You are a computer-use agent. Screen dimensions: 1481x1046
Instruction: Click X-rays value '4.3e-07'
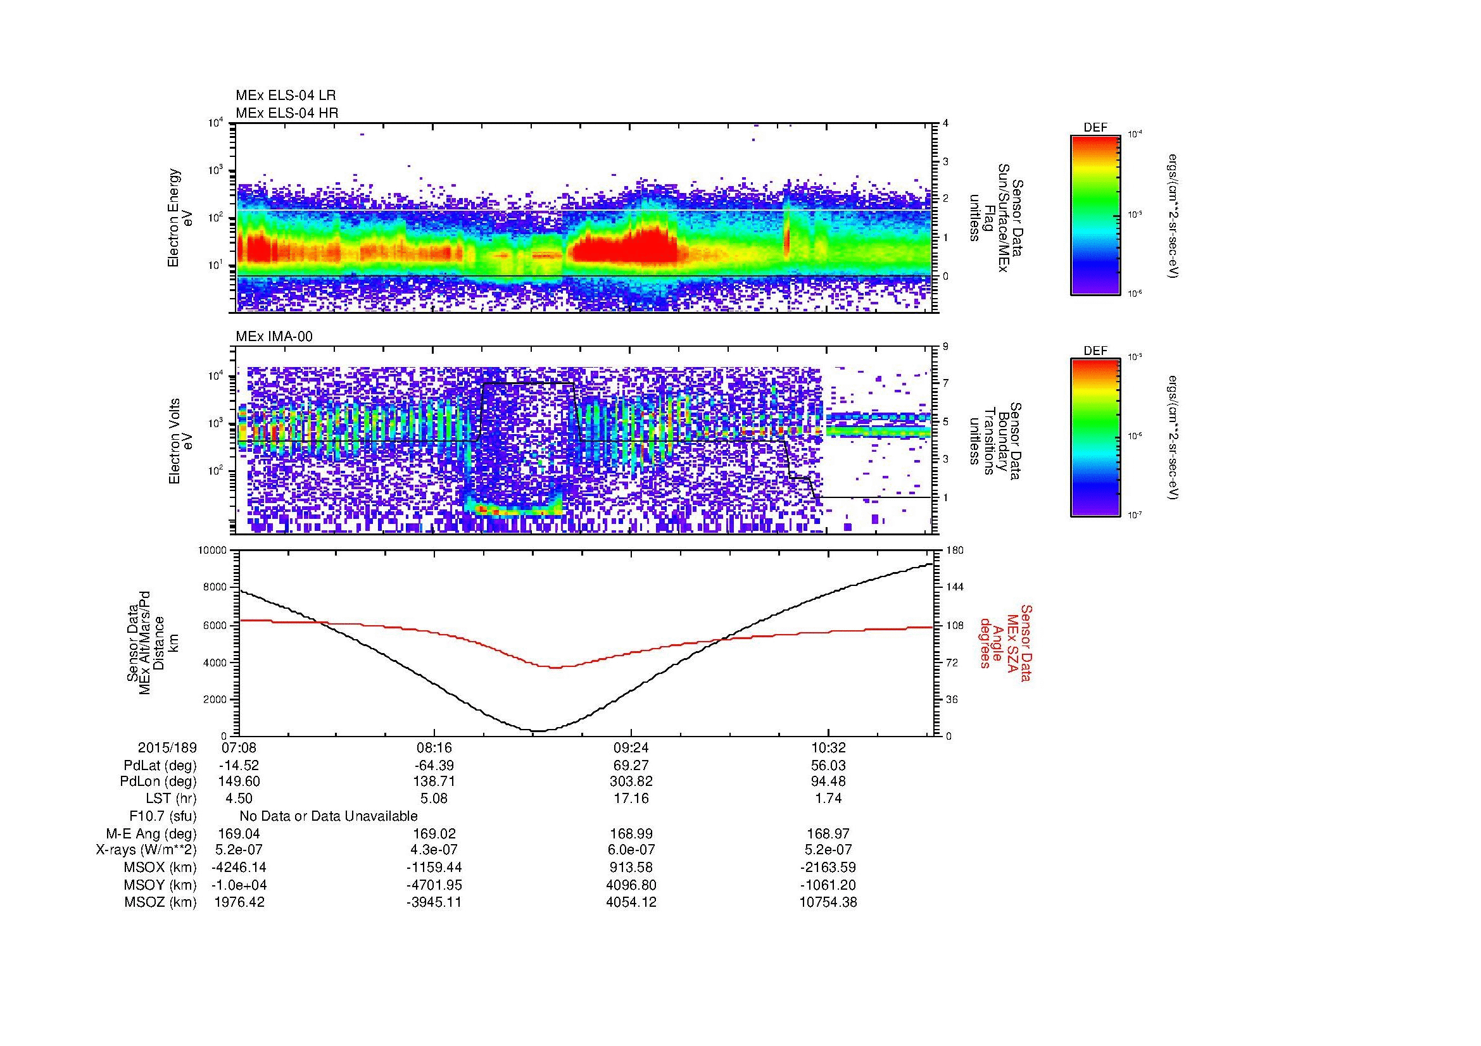[434, 850]
